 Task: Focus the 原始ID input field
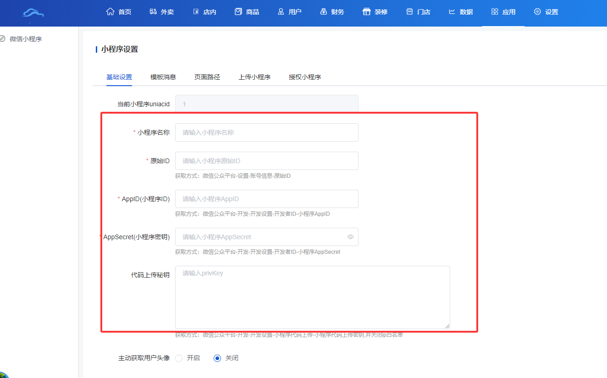pyautogui.click(x=267, y=161)
